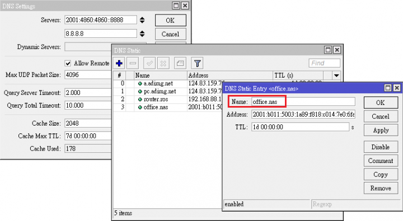Viewport: 403px width, 221px height.
Task: Click the minus Remove icon in DNS Static toolbar
Action: point(133,63)
